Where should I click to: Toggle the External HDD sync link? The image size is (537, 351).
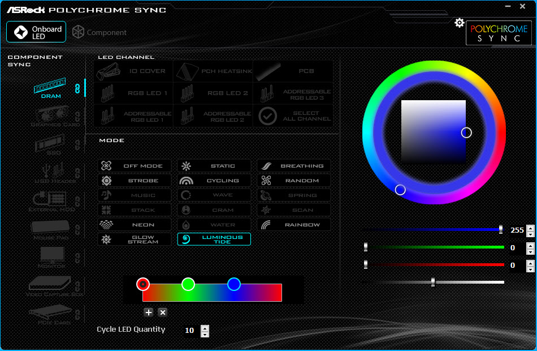78,202
